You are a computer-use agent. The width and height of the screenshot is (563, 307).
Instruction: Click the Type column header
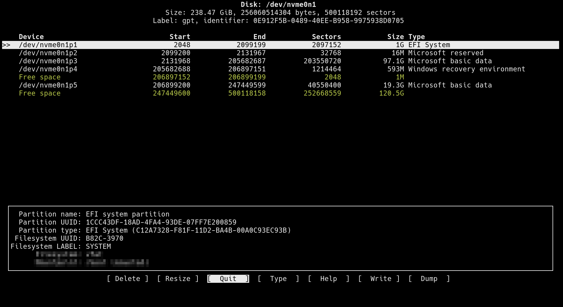[416, 37]
